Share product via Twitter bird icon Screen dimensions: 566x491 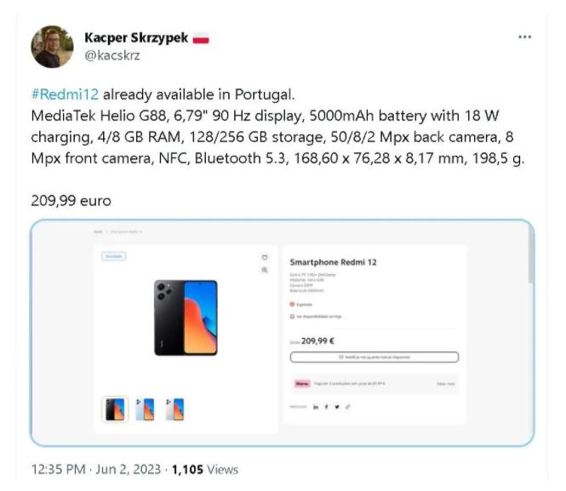point(337,407)
